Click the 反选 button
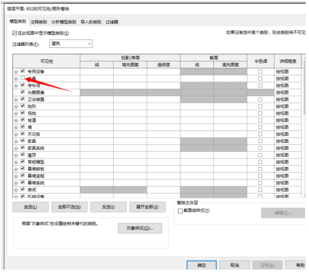The image size is (309, 272). 108,207
